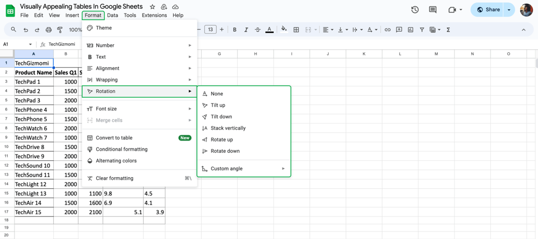538x239 pixels.
Task: Click the paint format roller icon
Action: 60,30
